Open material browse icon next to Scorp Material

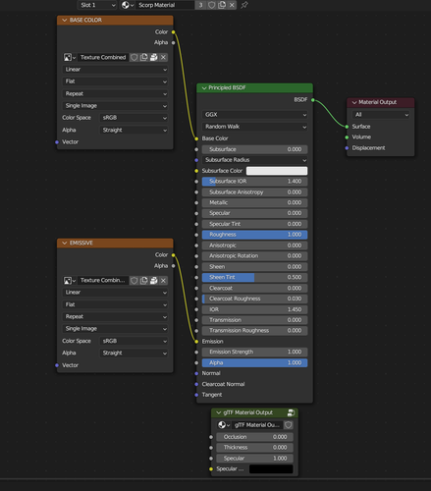tap(127, 5)
